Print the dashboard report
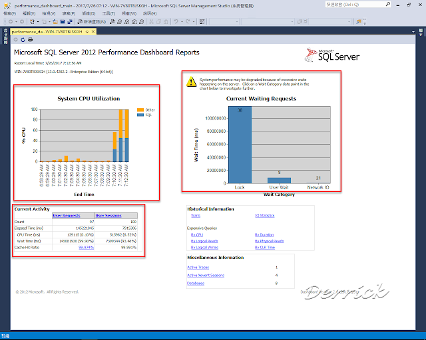This screenshot has width=426, height=340. (x=30, y=40)
